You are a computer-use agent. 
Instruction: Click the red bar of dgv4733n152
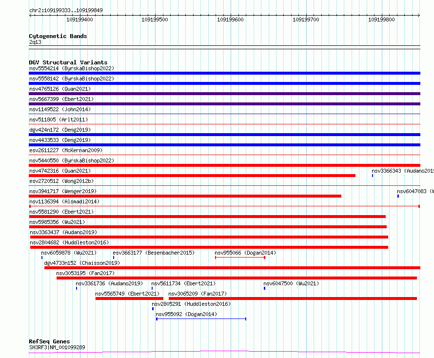pos(233,268)
